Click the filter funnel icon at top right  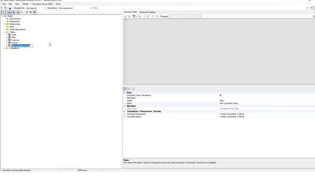click(x=308, y=8)
